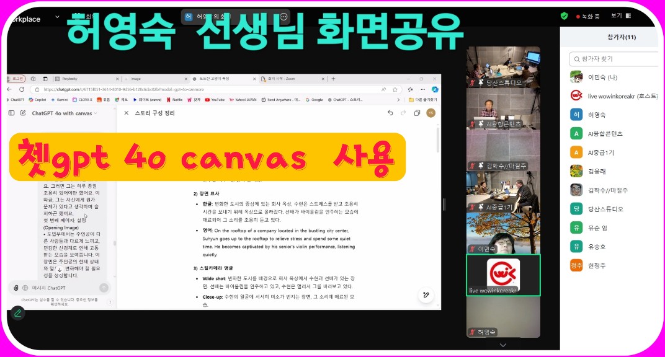
Task: Click the undo arrow in the canvas header
Action: [390, 113]
